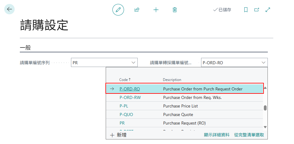294x144 pixels.
Task: Click the row arrow beside P-ORD-RO
Action: tap(112, 89)
